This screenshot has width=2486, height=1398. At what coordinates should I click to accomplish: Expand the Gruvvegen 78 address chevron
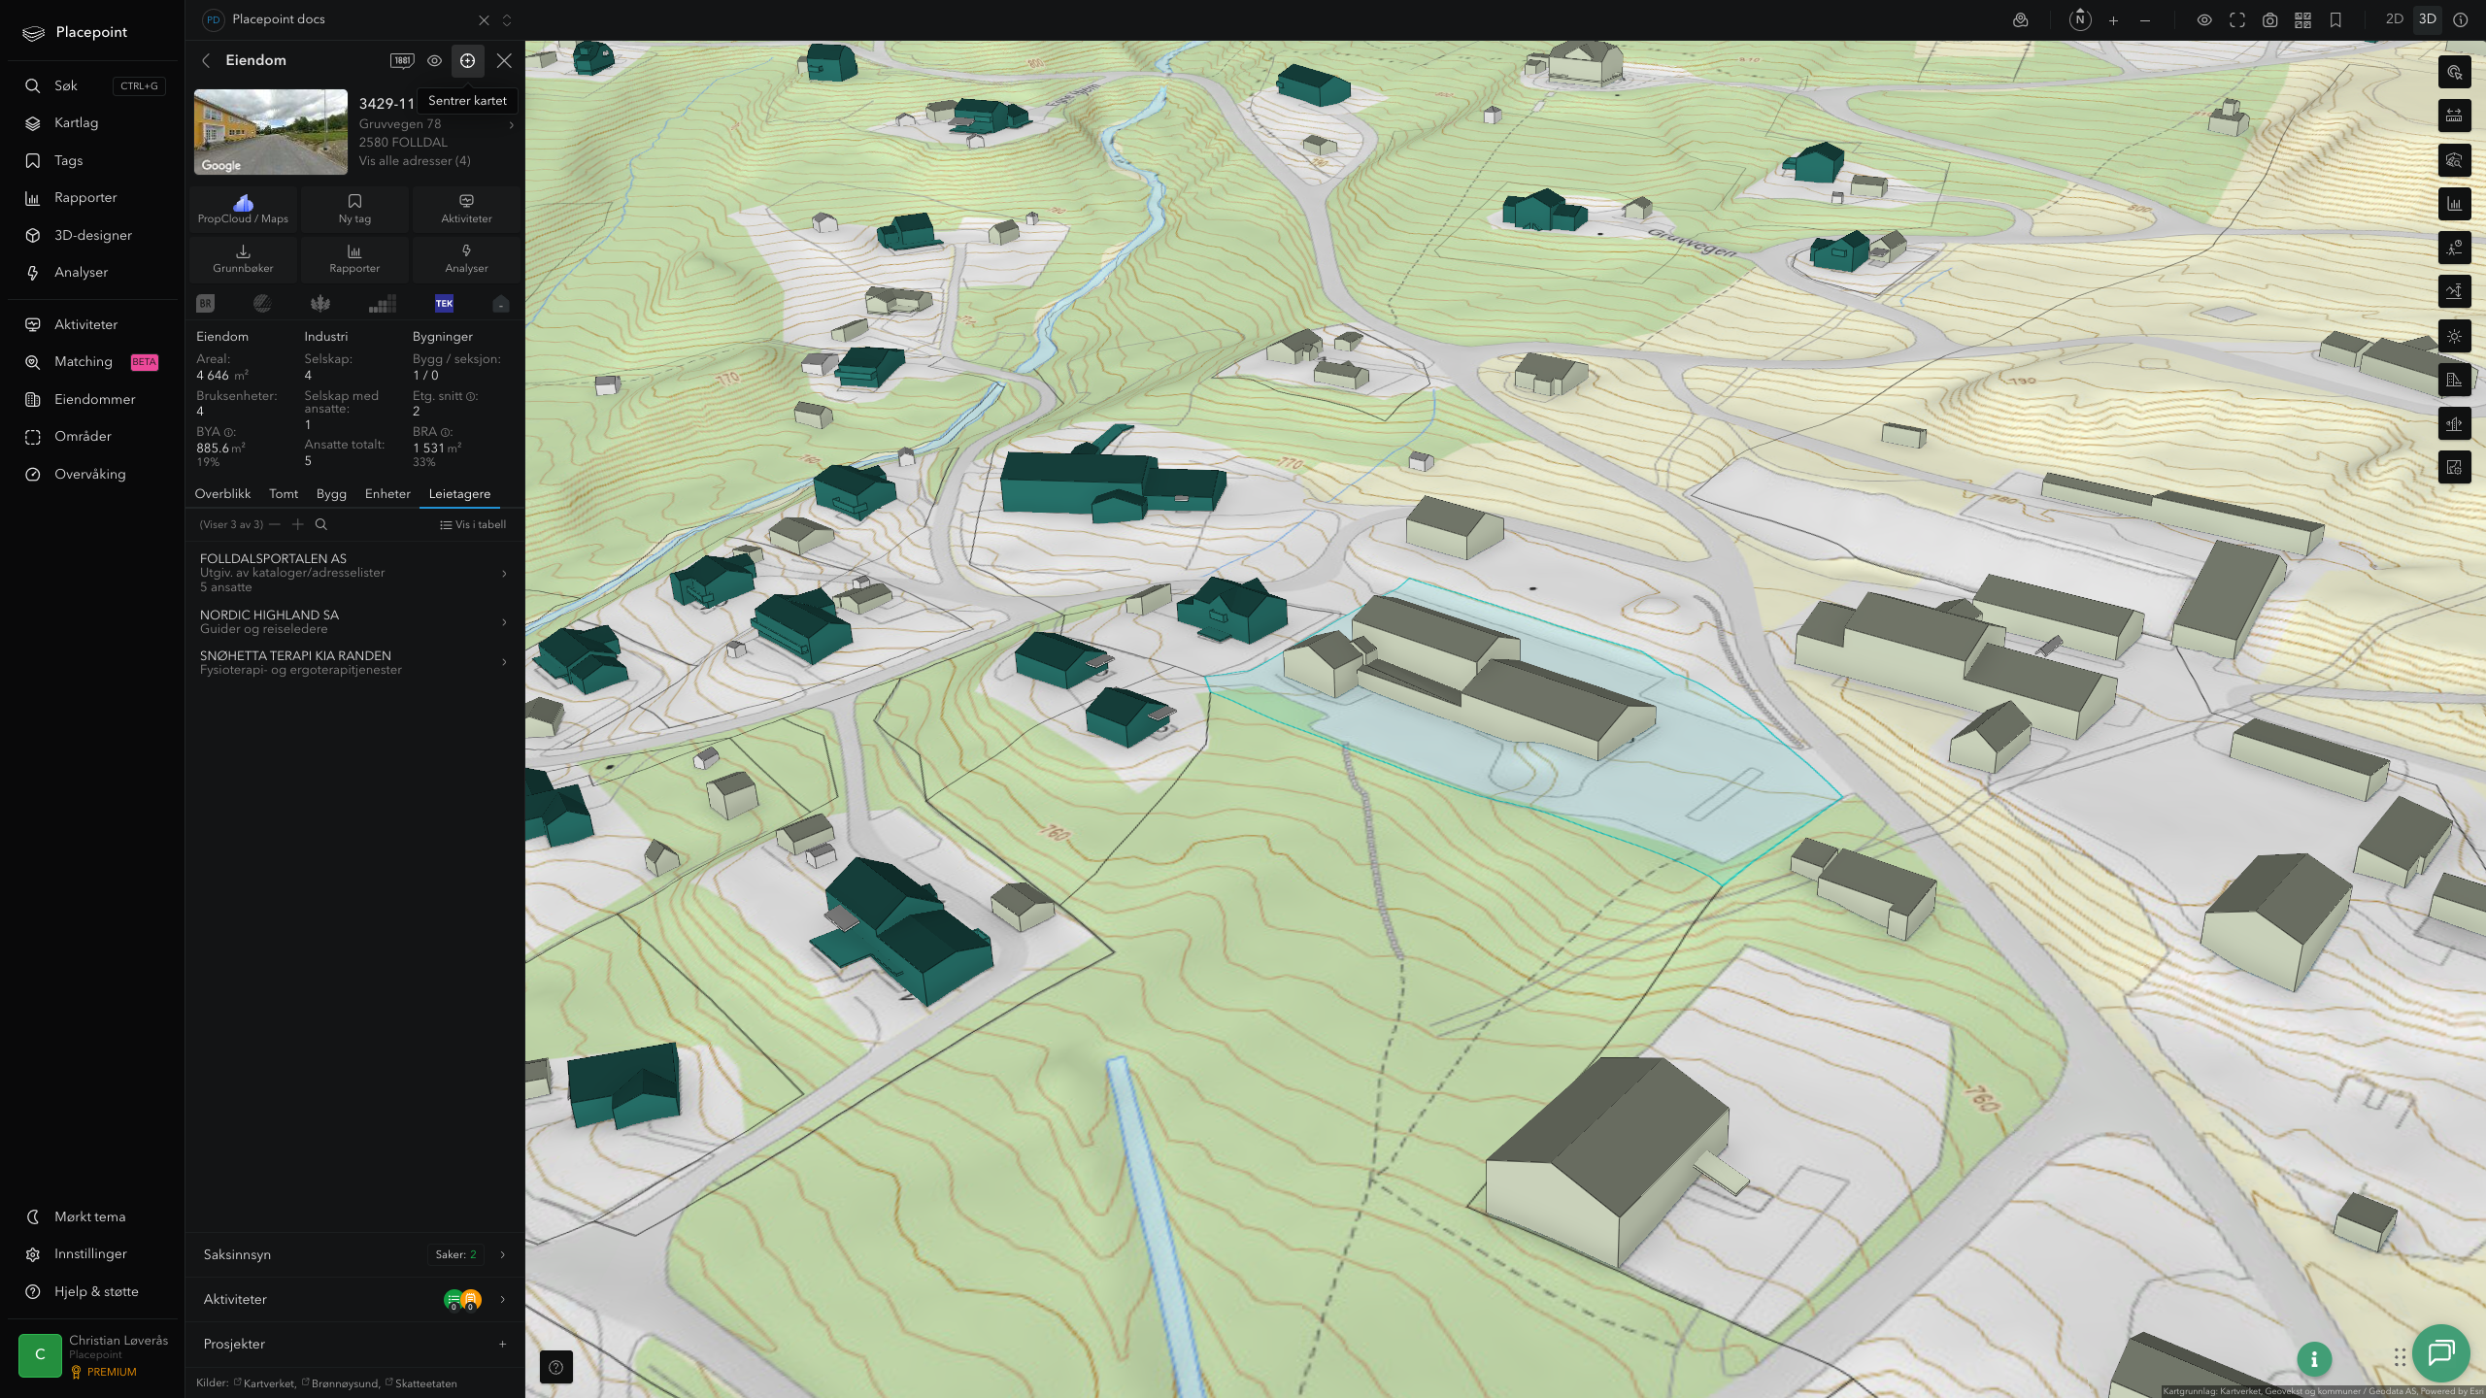coord(512,124)
